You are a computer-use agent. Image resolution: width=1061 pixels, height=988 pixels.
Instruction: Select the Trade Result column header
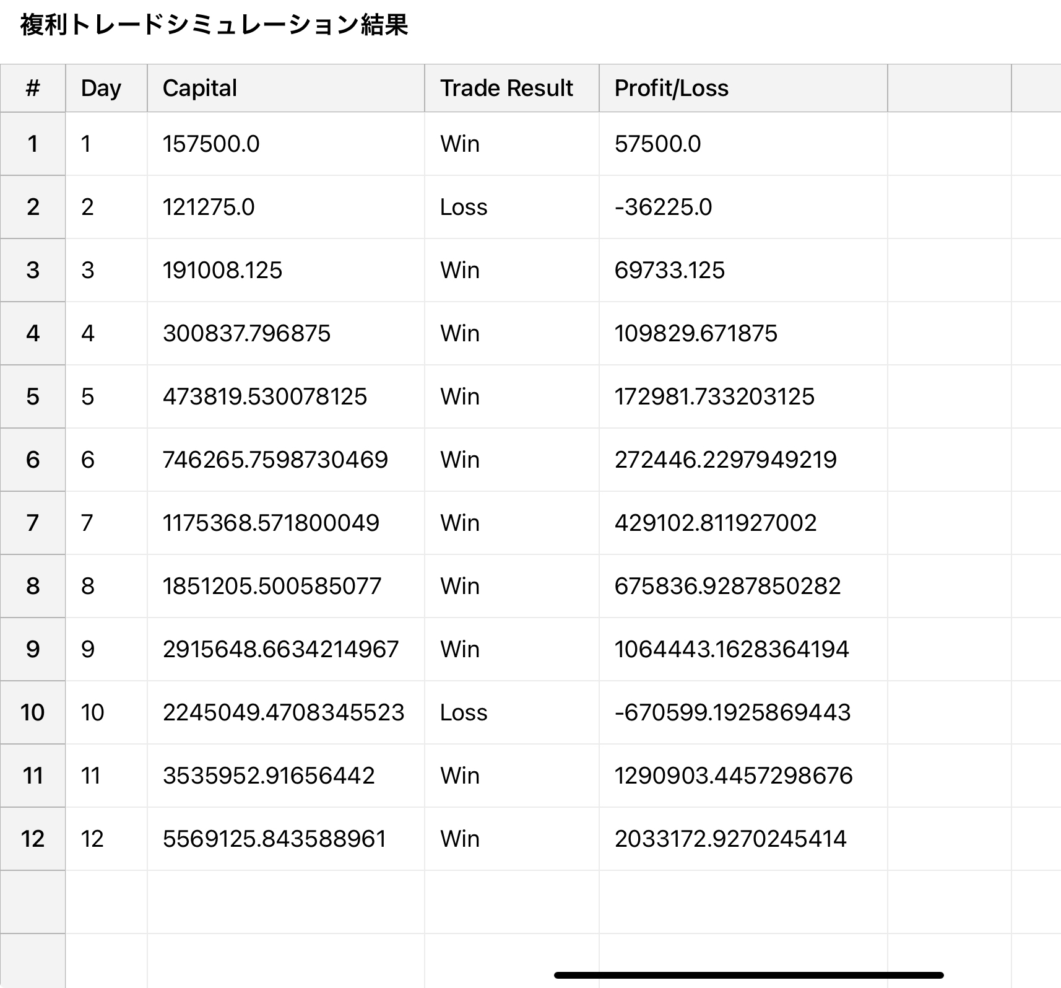pos(506,88)
